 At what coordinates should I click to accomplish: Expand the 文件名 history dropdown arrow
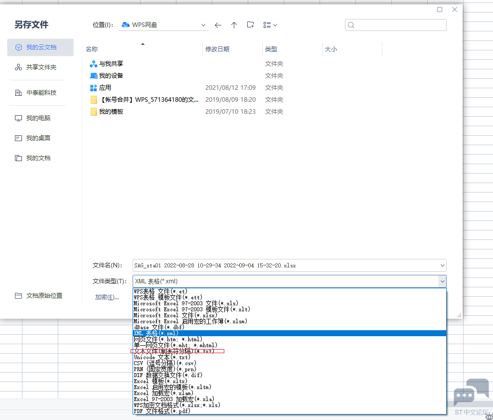pos(442,265)
